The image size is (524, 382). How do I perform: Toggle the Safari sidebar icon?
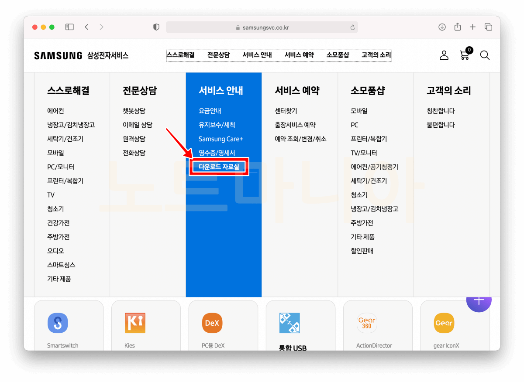pos(69,27)
